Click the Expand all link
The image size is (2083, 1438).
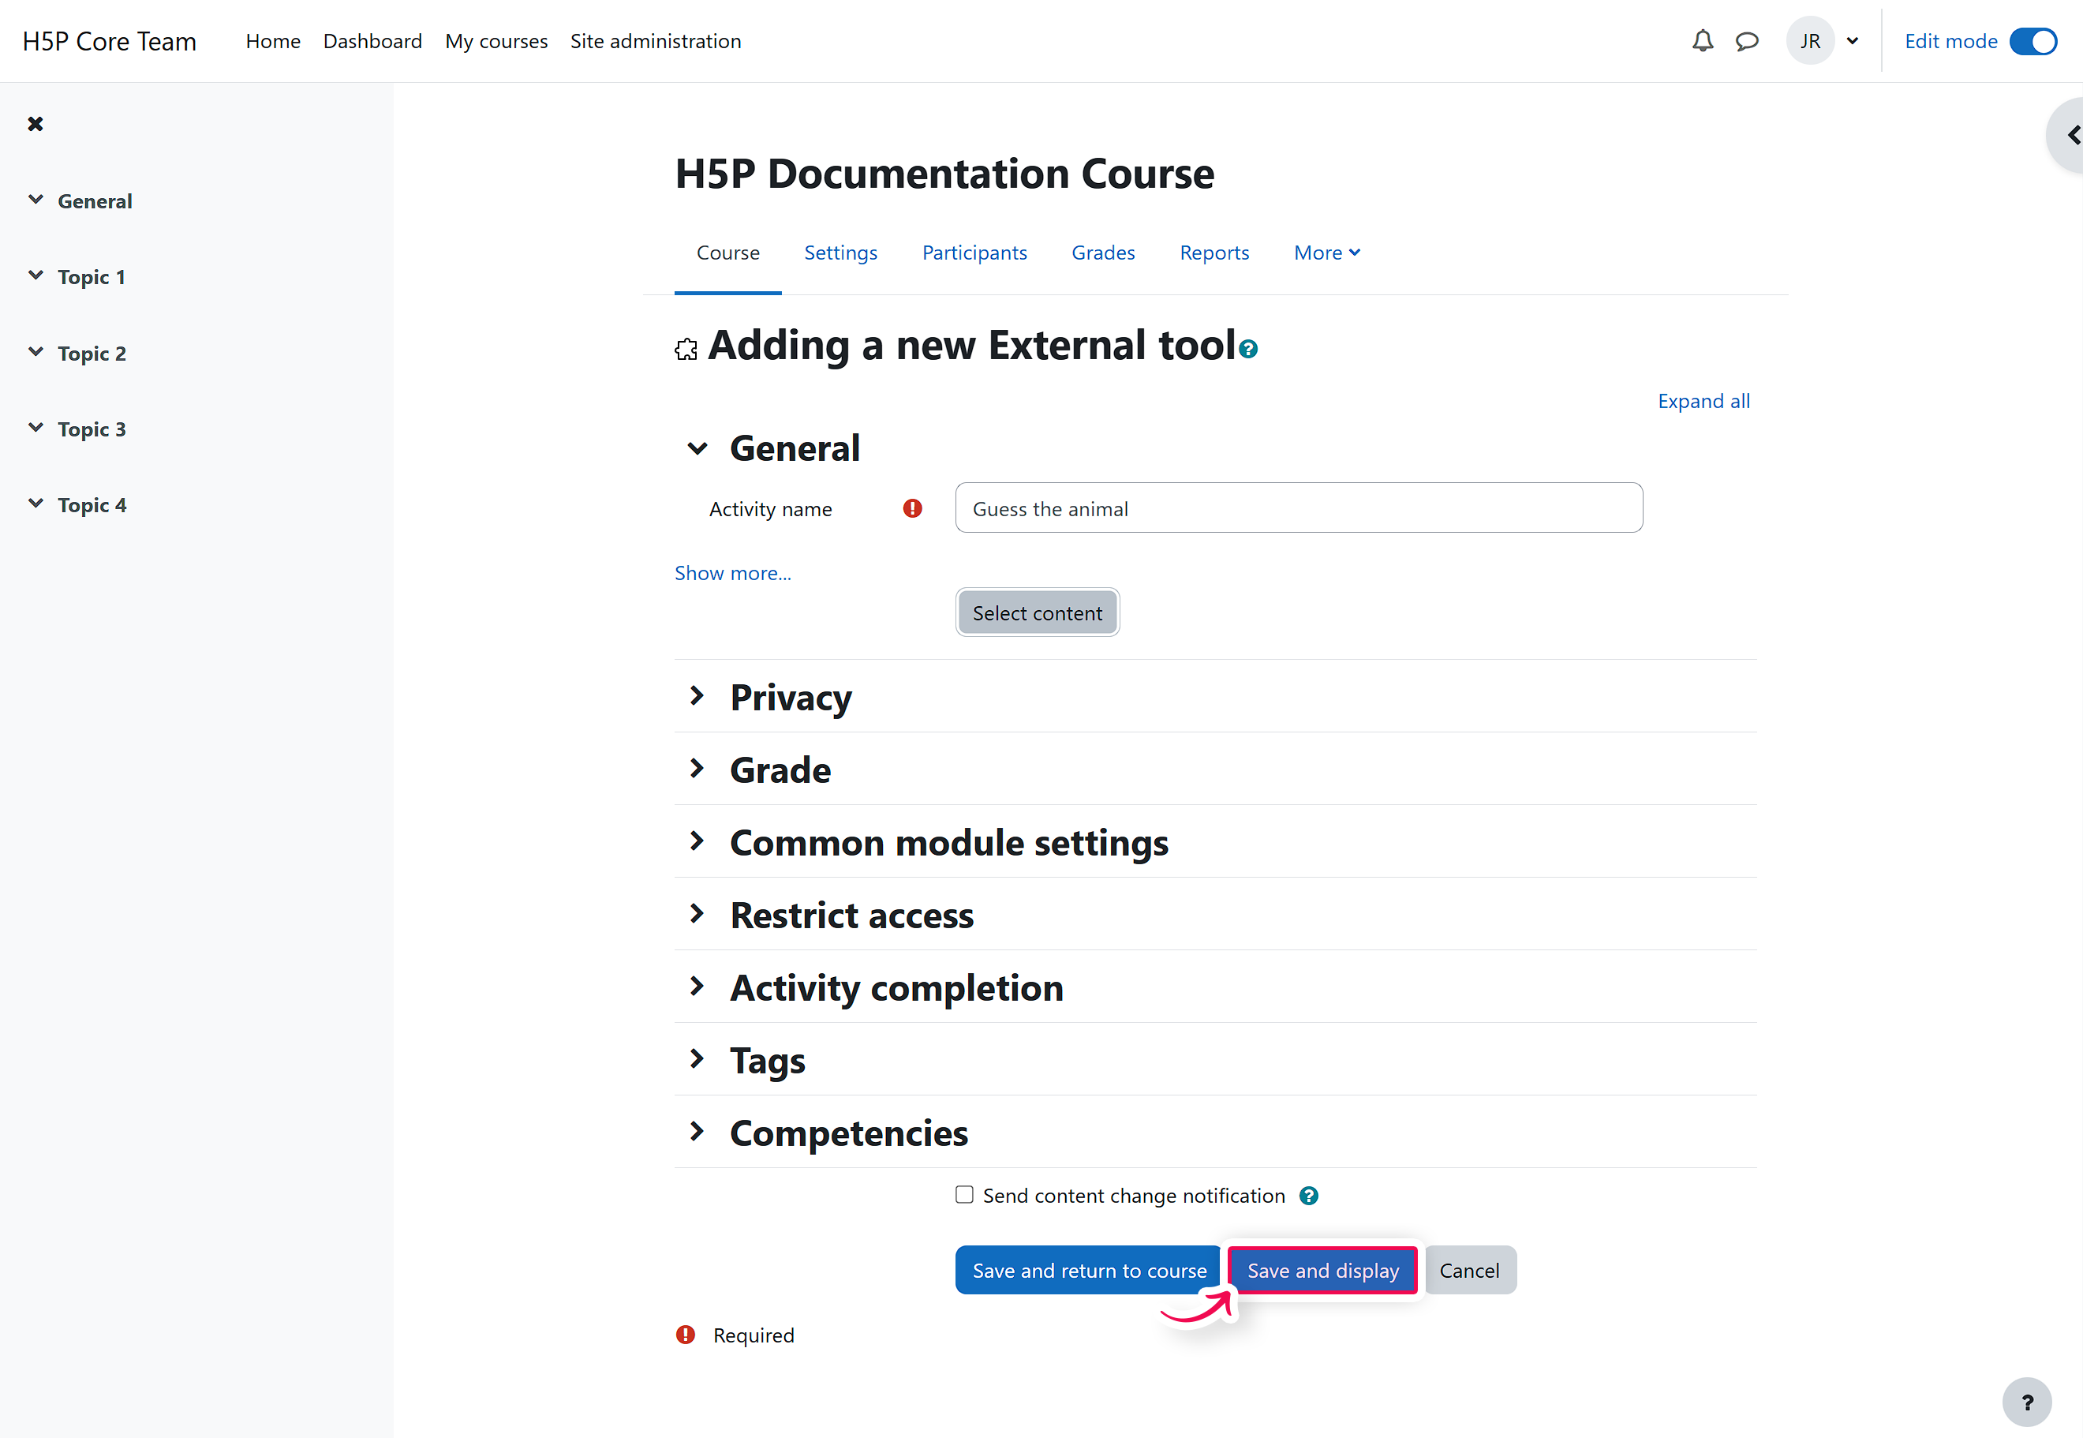point(1703,401)
